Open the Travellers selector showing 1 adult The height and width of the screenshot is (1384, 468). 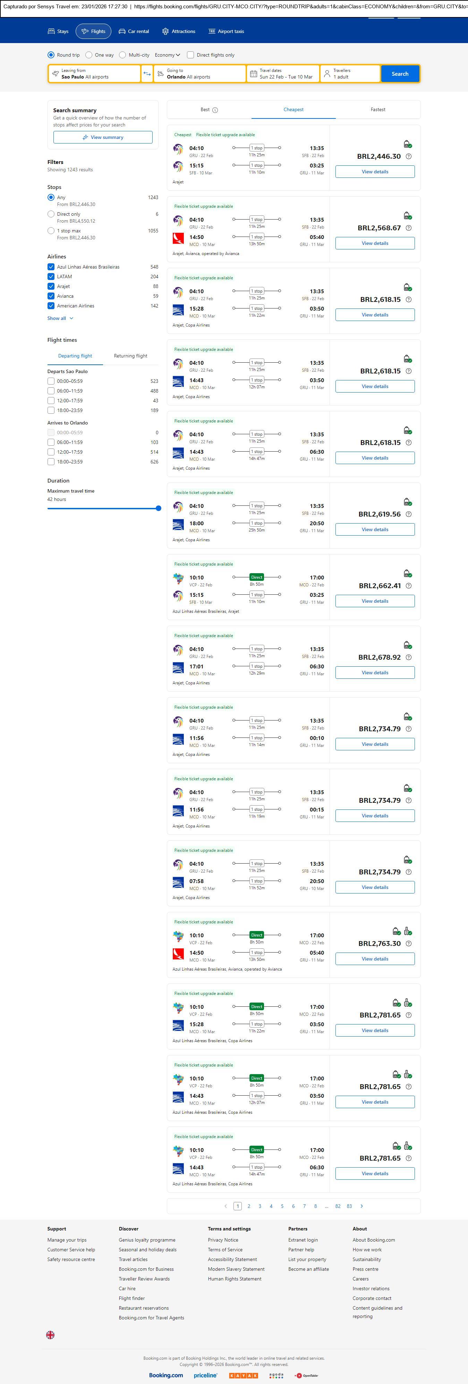(349, 74)
